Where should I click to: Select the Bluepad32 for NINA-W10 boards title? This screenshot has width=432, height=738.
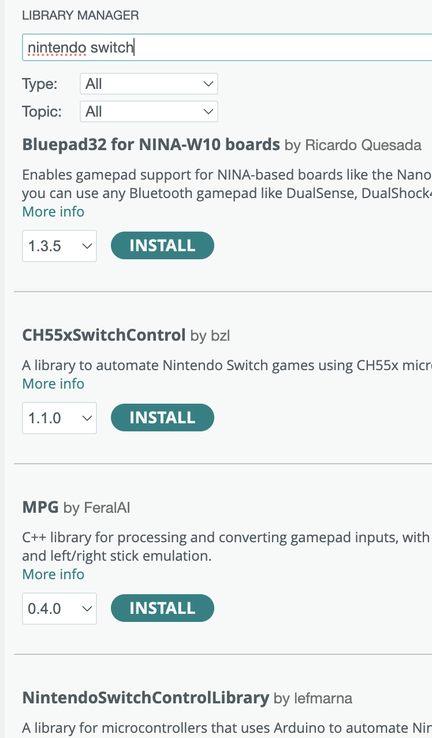pos(151,144)
